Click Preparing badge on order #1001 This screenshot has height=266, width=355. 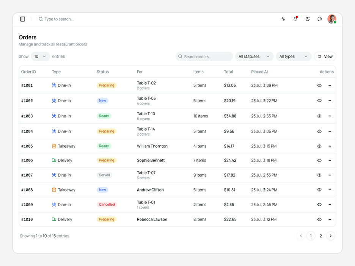click(107, 85)
